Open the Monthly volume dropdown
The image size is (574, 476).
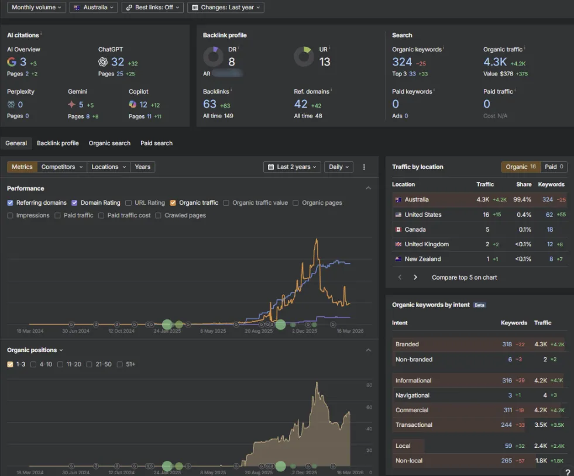37,8
